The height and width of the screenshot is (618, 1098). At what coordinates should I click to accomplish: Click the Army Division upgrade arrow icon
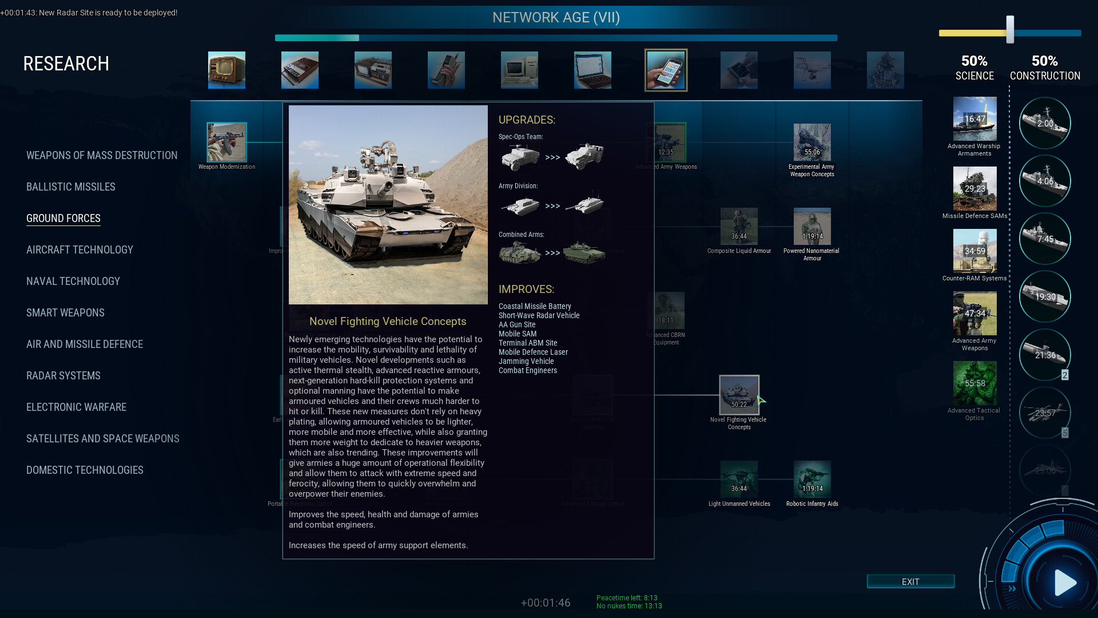pos(552,206)
